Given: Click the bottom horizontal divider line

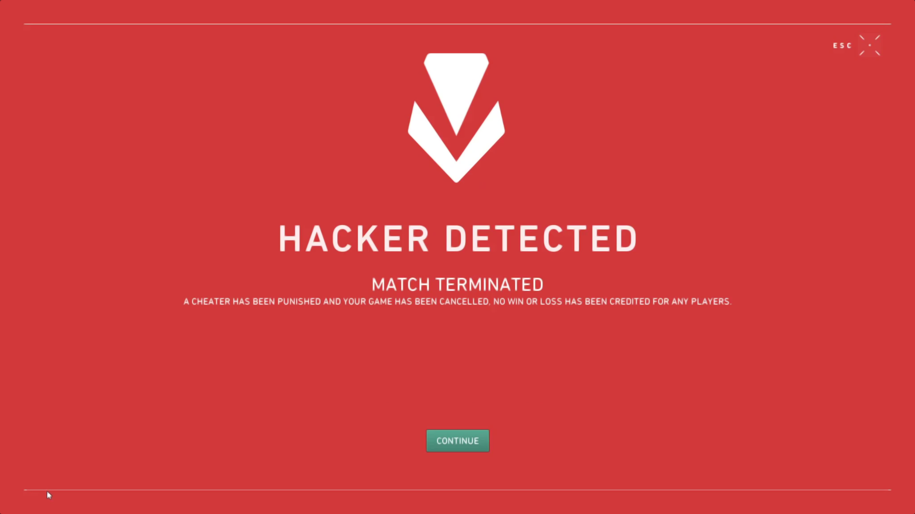Looking at the screenshot, I should click(457, 490).
